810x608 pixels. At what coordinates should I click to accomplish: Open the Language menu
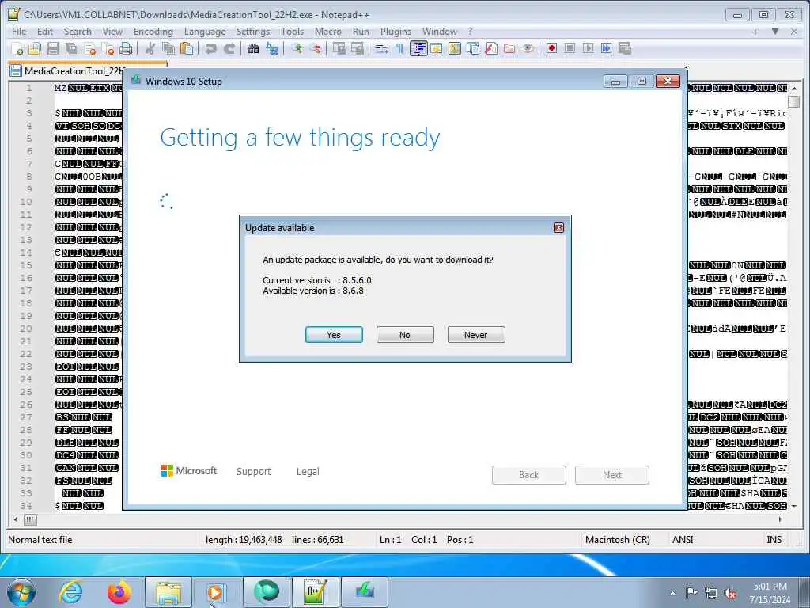click(205, 32)
